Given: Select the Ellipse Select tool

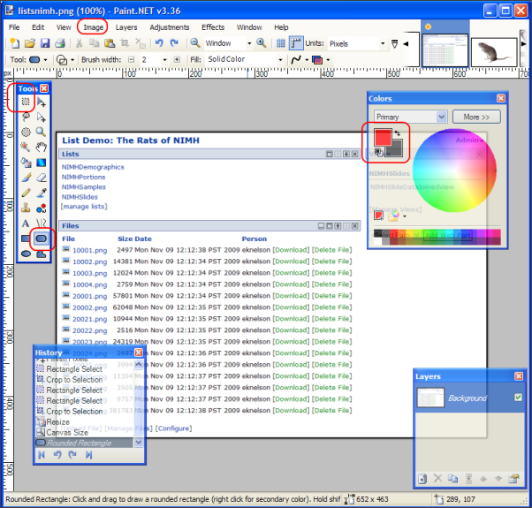Looking at the screenshot, I should tap(26, 132).
